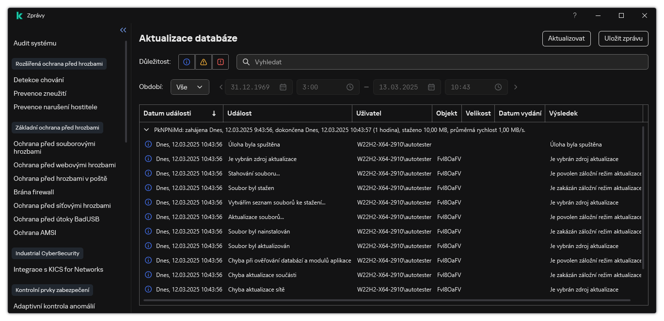Collapse the PkNPNiMd update task group

point(146,130)
